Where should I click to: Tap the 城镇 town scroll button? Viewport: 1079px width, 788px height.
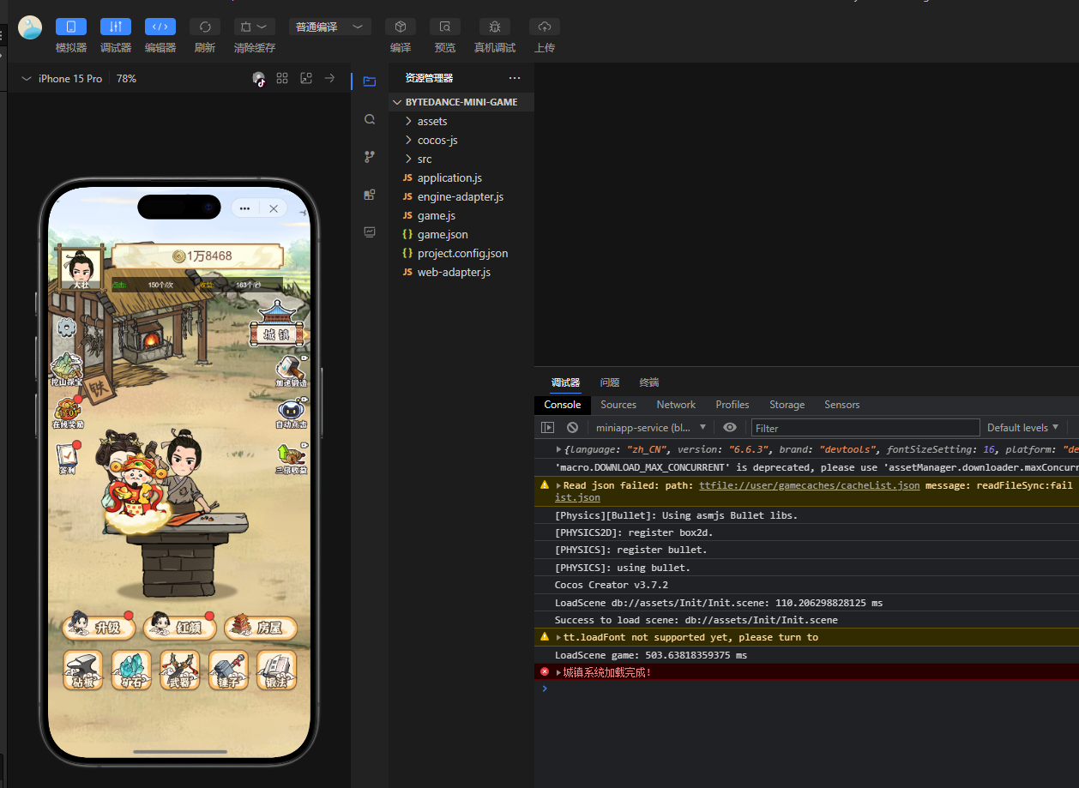[x=276, y=325]
